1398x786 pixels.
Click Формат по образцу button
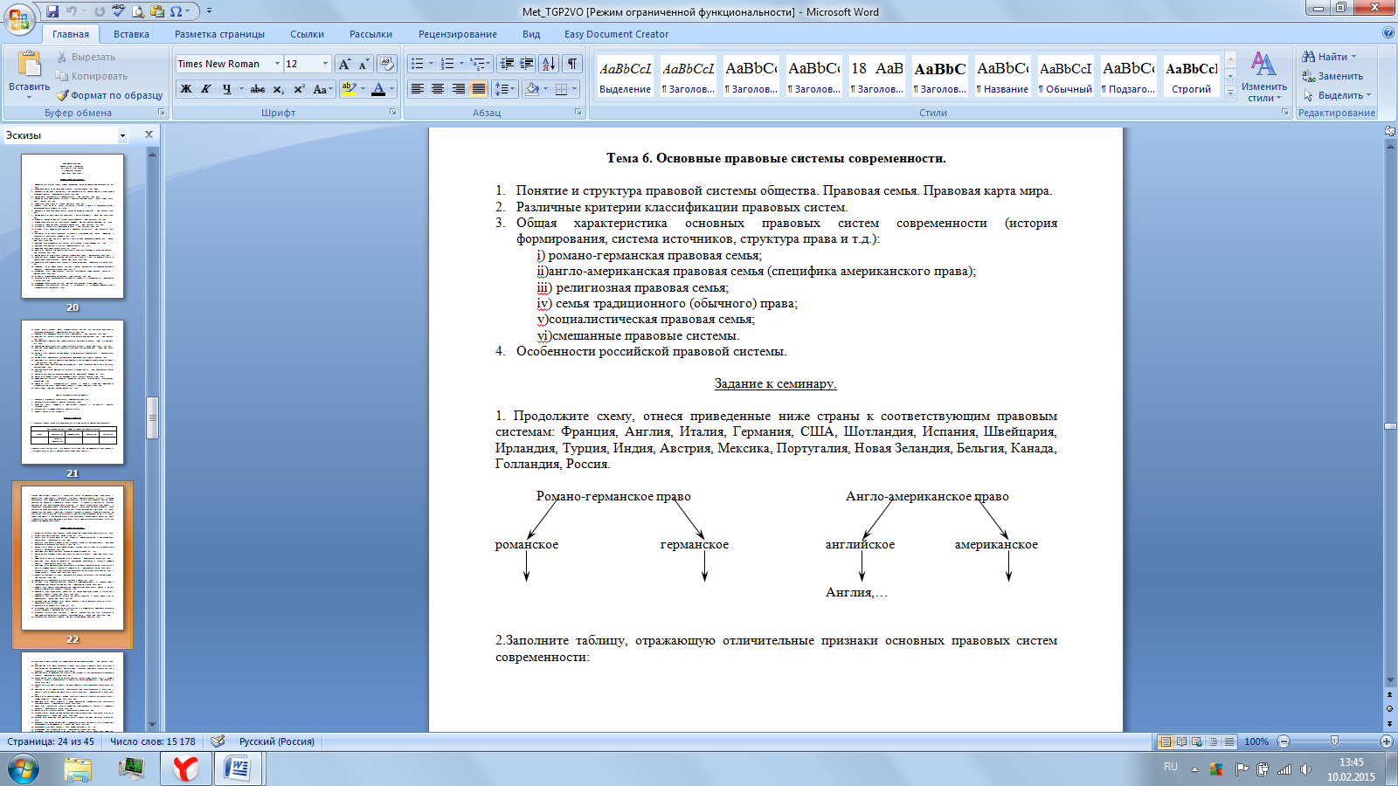pyautogui.click(x=109, y=95)
